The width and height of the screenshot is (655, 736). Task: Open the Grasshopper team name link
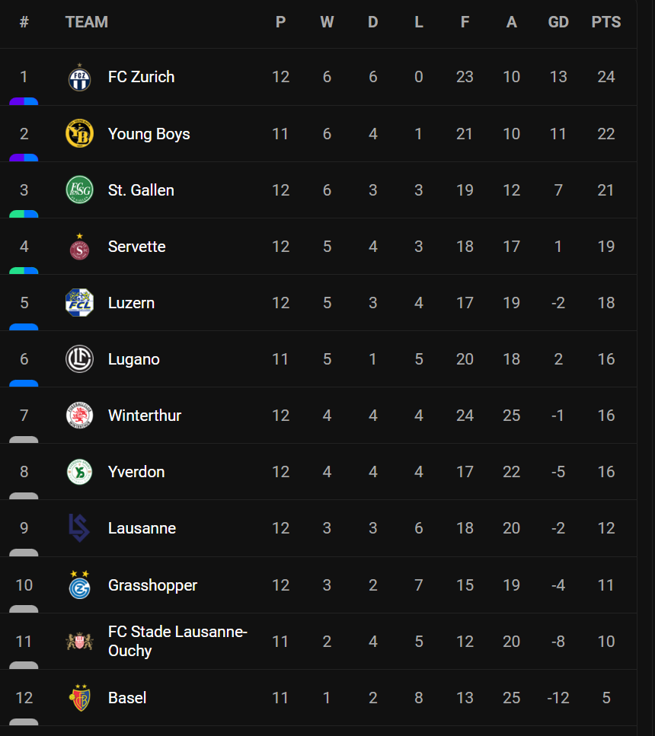pyautogui.click(x=153, y=585)
